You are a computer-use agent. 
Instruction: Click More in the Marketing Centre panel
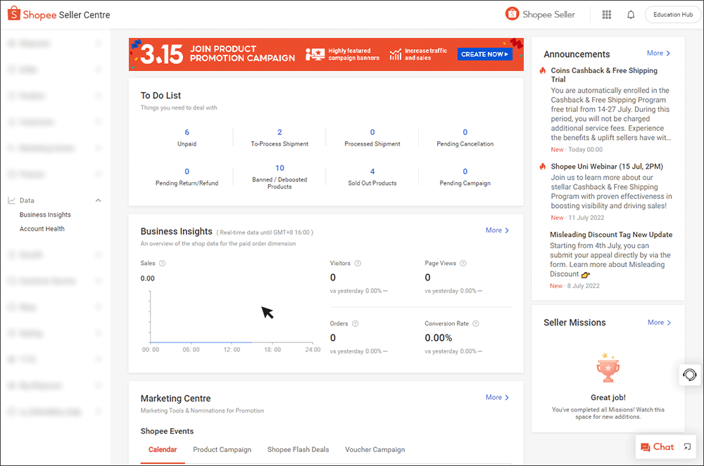point(498,397)
